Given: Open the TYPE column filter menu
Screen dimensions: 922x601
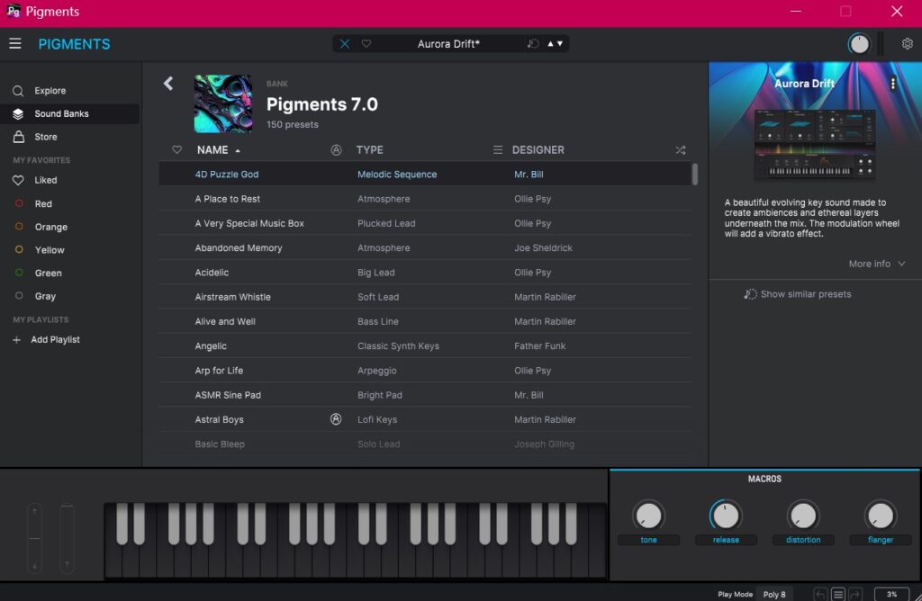Looking at the screenshot, I should [x=497, y=150].
